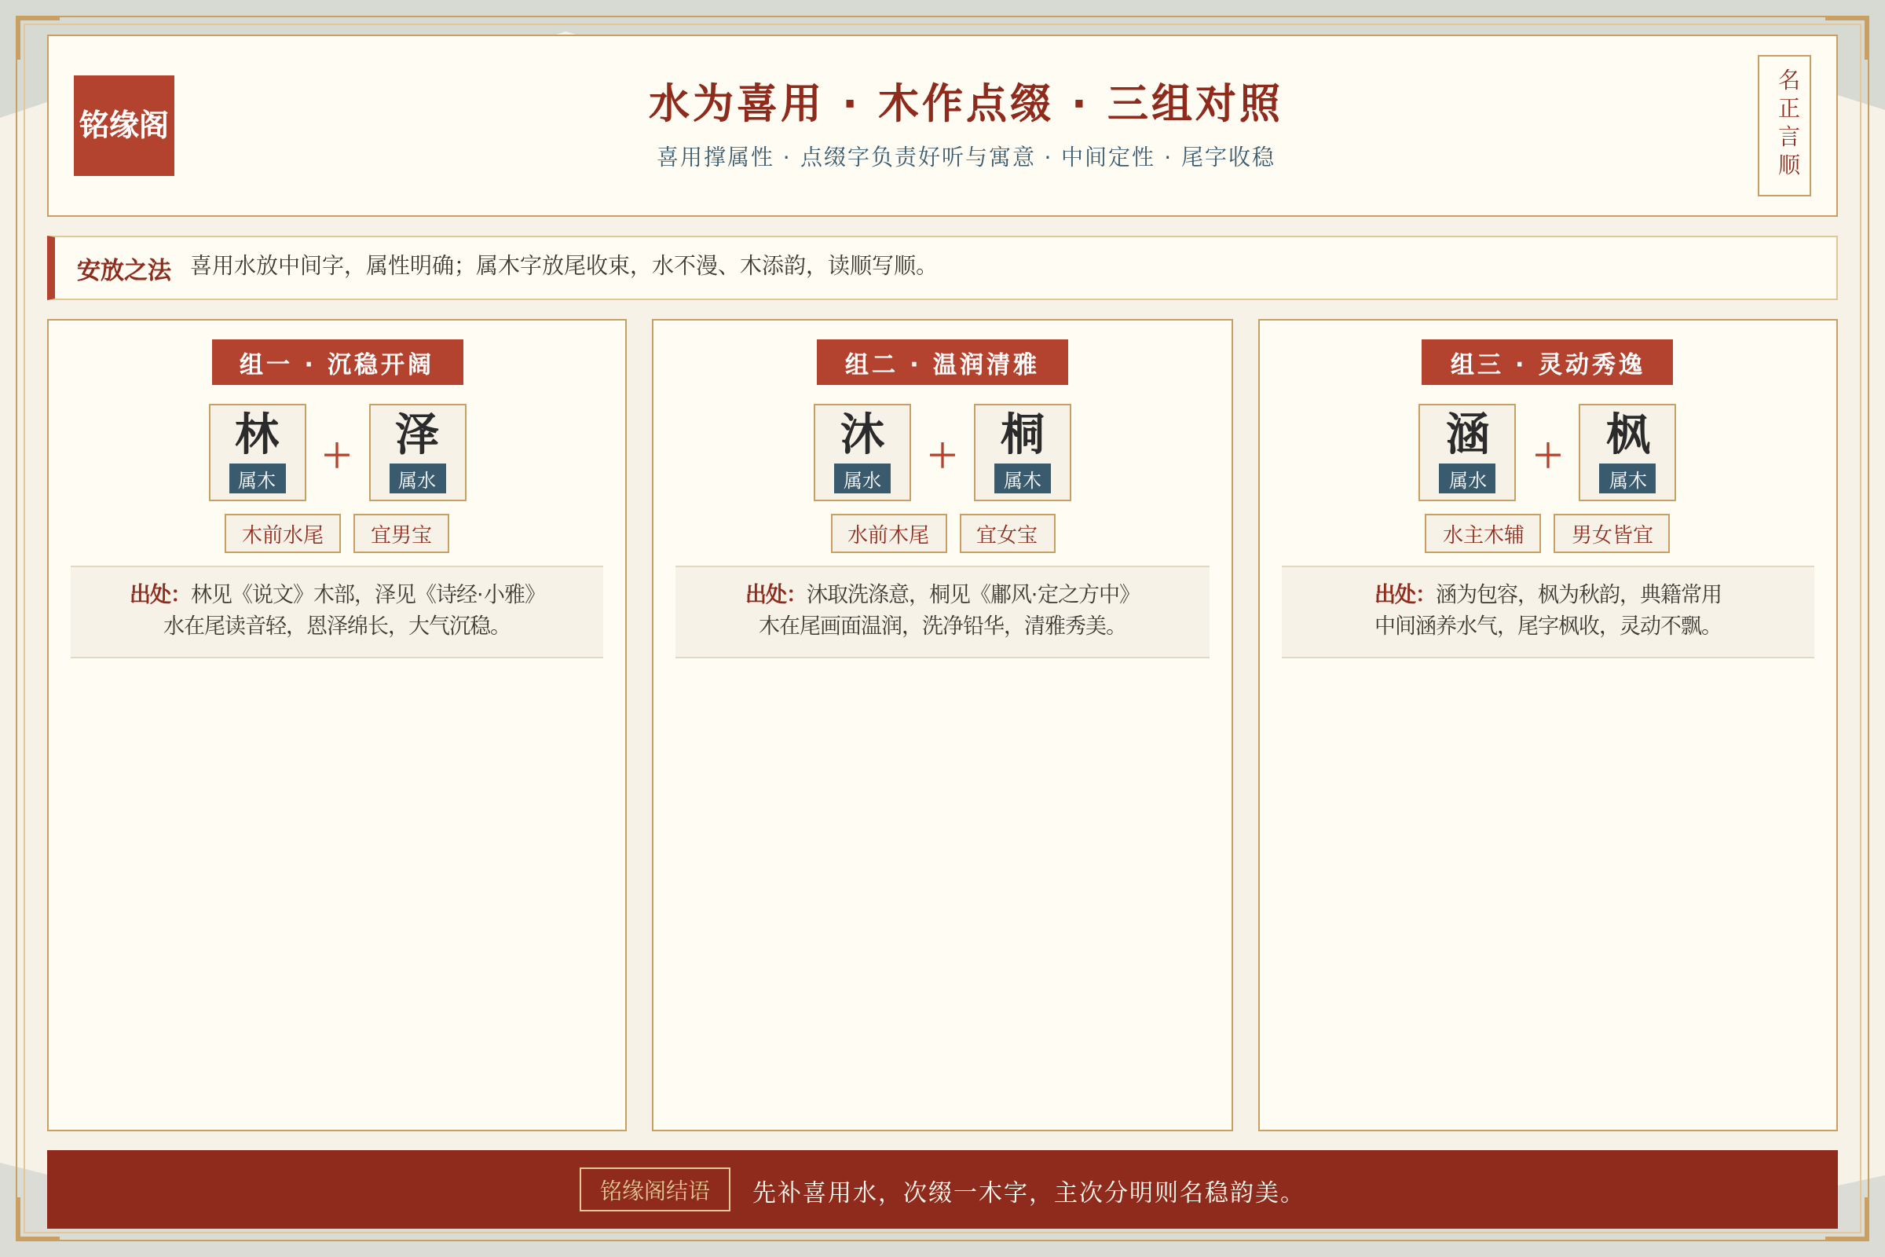Screen dimensions: 1885x1257
Task: Select the 组三 · 灵动秀逸 header
Action: click(1546, 362)
